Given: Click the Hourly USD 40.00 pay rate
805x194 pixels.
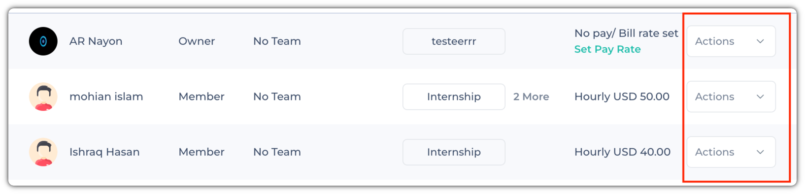Looking at the screenshot, I should click(x=622, y=152).
